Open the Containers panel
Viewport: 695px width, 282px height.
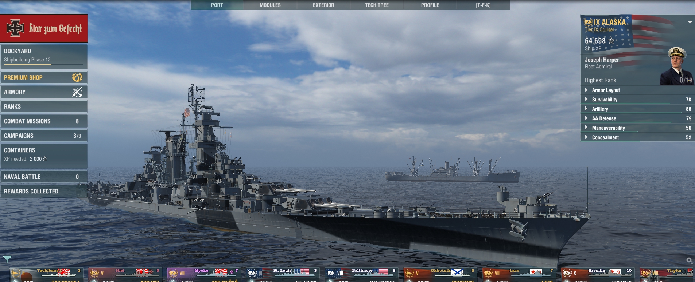point(44,156)
